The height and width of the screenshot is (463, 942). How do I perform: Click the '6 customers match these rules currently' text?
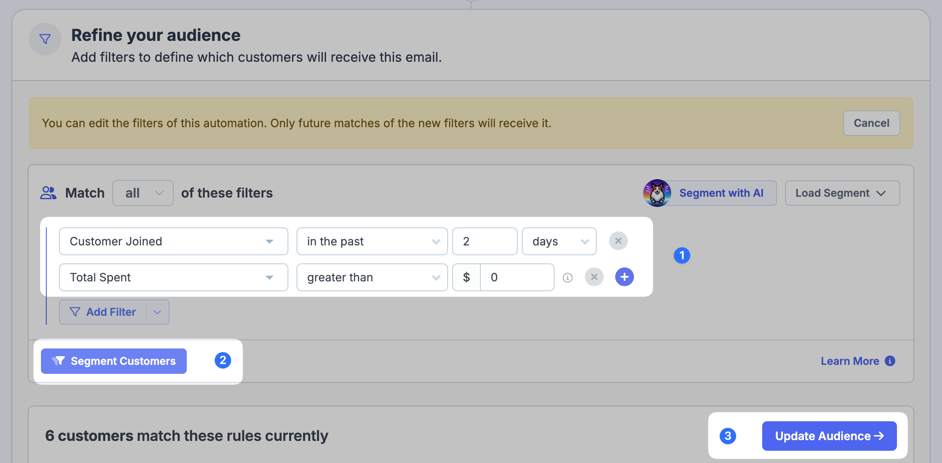[x=187, y=436]
